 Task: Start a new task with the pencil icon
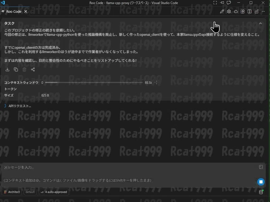coord(222,11)
